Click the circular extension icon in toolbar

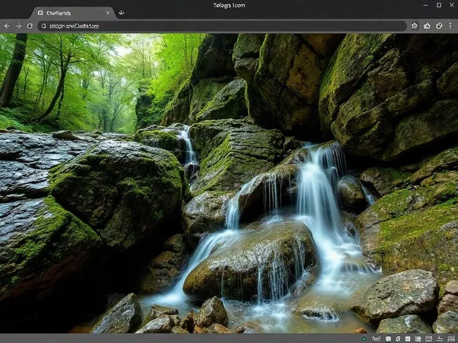[439, 26]
